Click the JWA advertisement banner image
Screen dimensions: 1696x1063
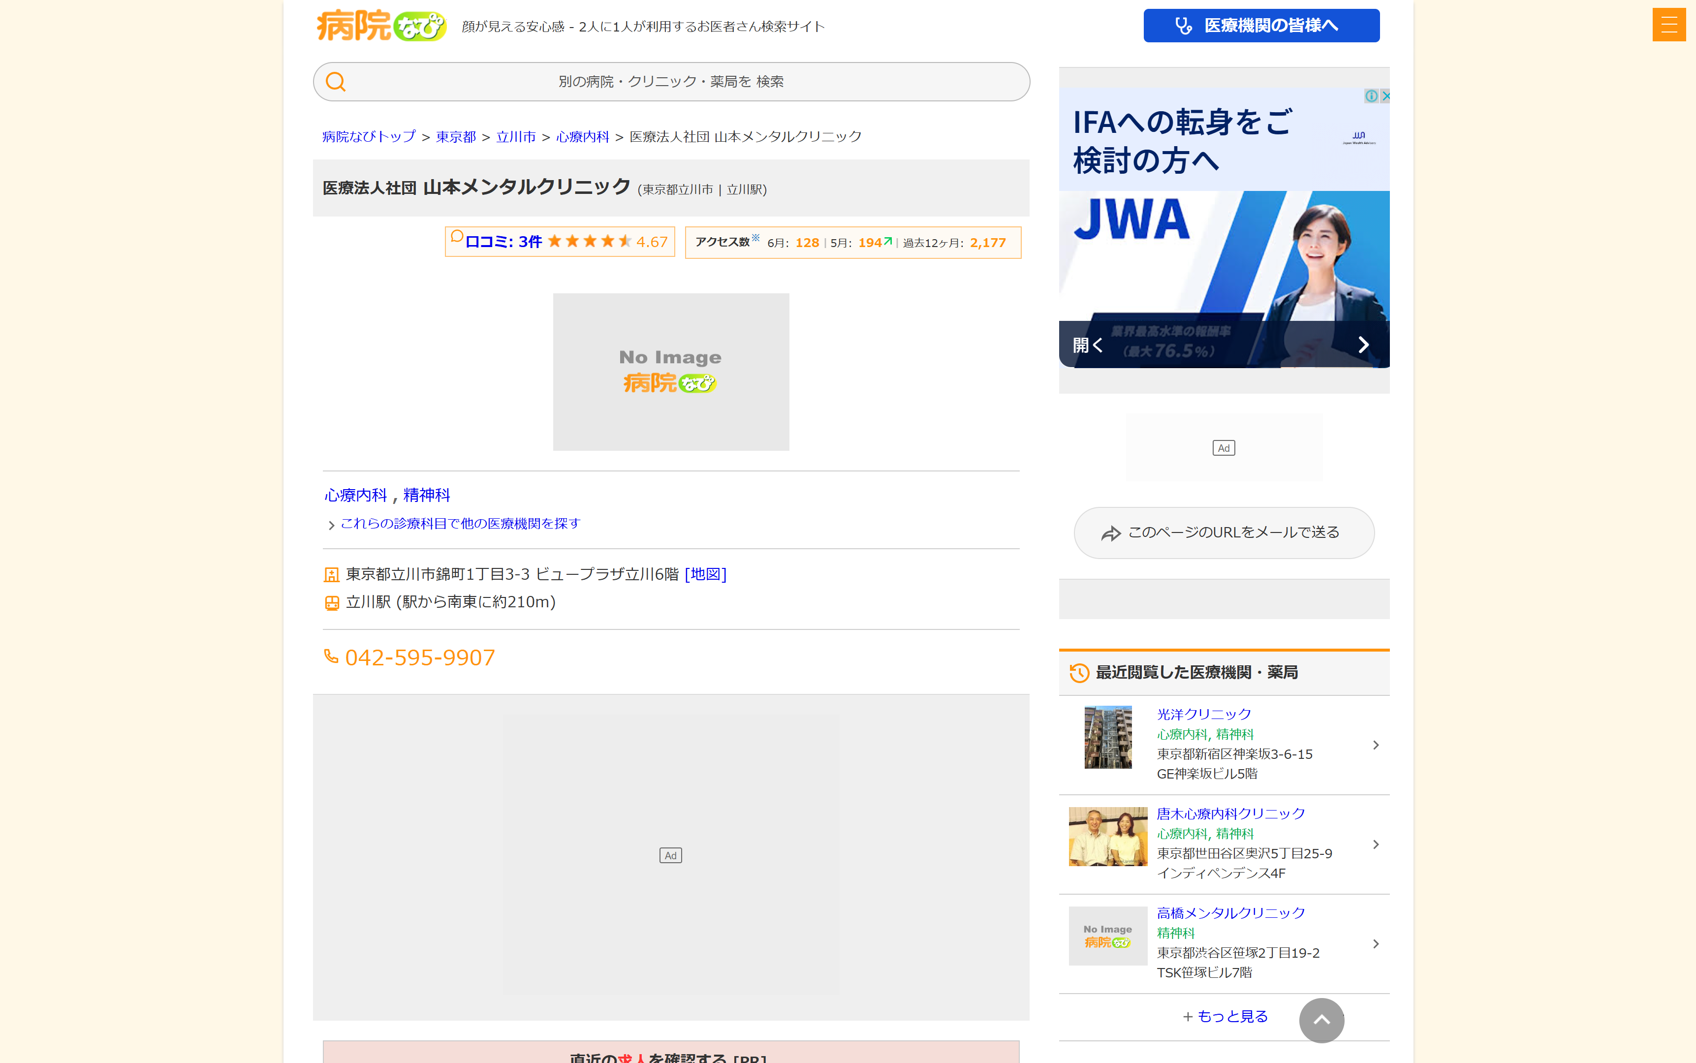point(1224,228)
